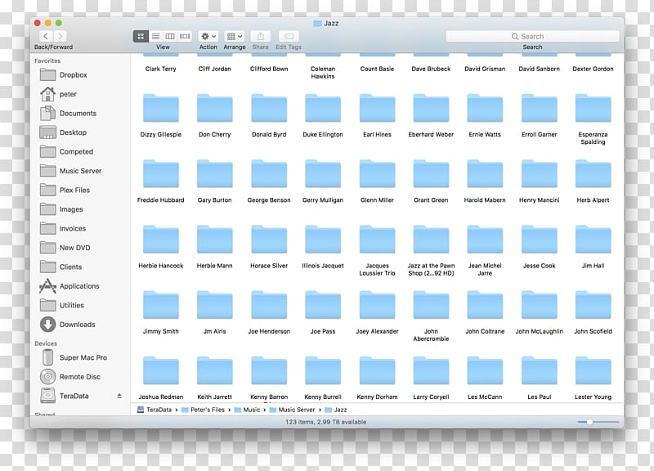Click in the Search field
The image size is (654, 471).
[533, 36]
